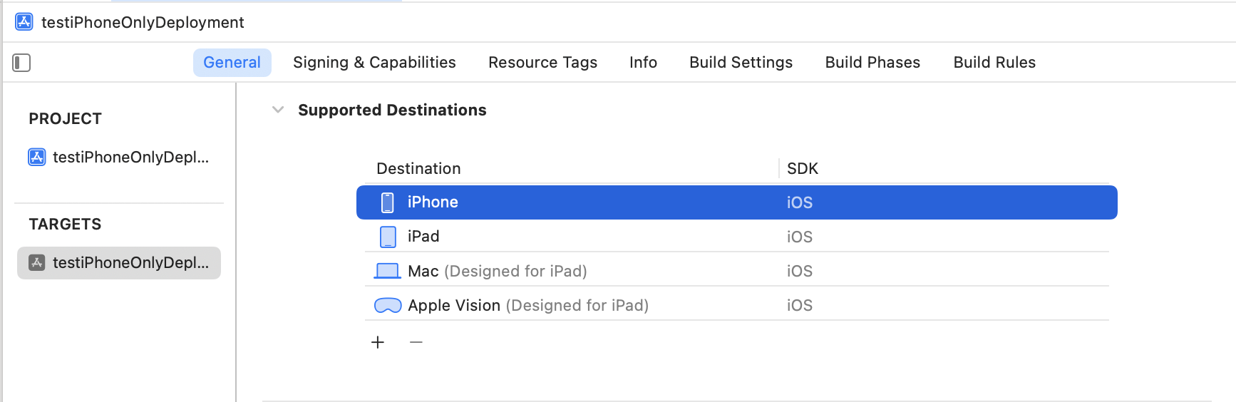Open the Build Settings tab

pyautogui.click(x=741, y=63)
